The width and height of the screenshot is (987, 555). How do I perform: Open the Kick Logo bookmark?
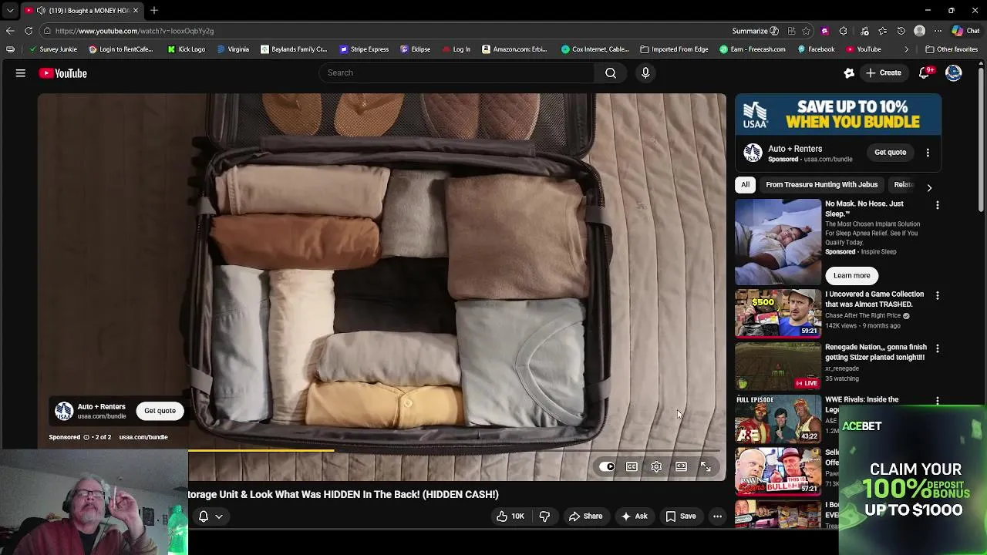(x=186, y=49)
